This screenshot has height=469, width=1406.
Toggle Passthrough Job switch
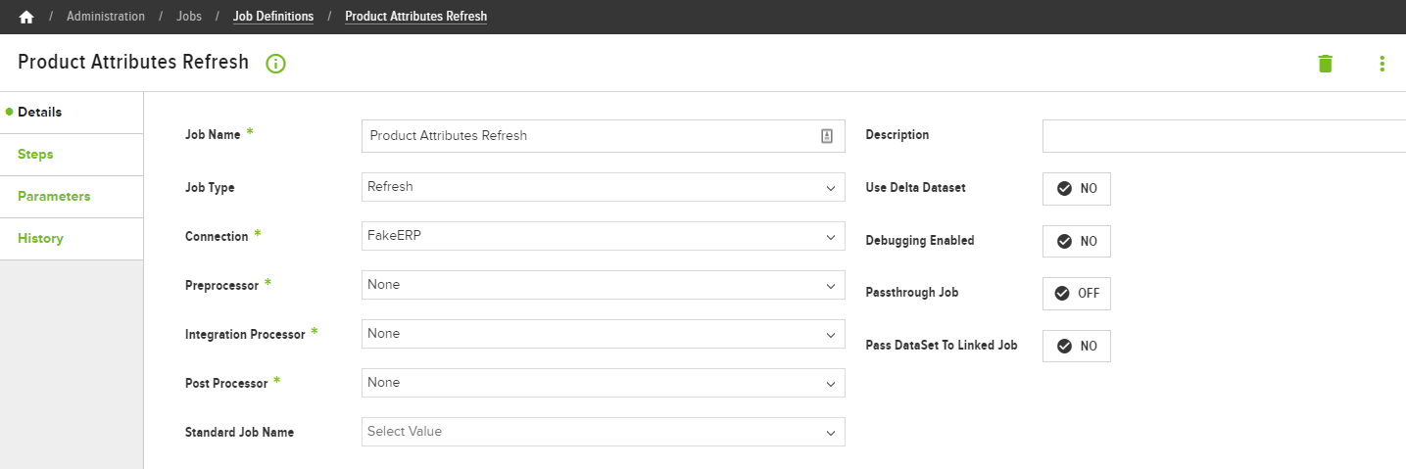pos(1077,293)
